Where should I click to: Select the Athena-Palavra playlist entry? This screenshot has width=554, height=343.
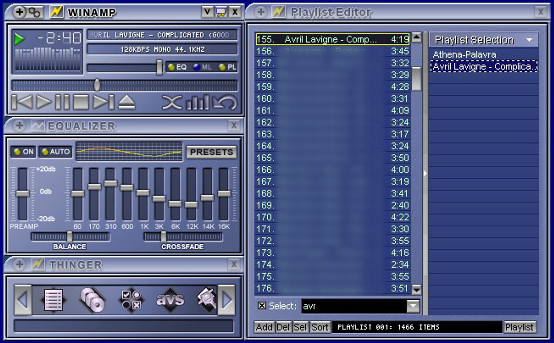pos(465,54)
